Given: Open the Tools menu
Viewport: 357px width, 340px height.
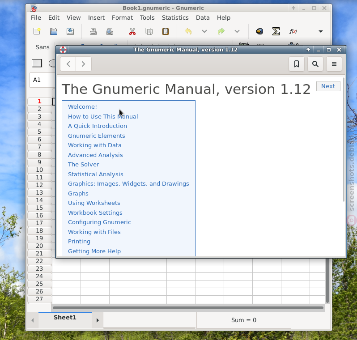Looking at the screenshot, I should tap(147, 17).
